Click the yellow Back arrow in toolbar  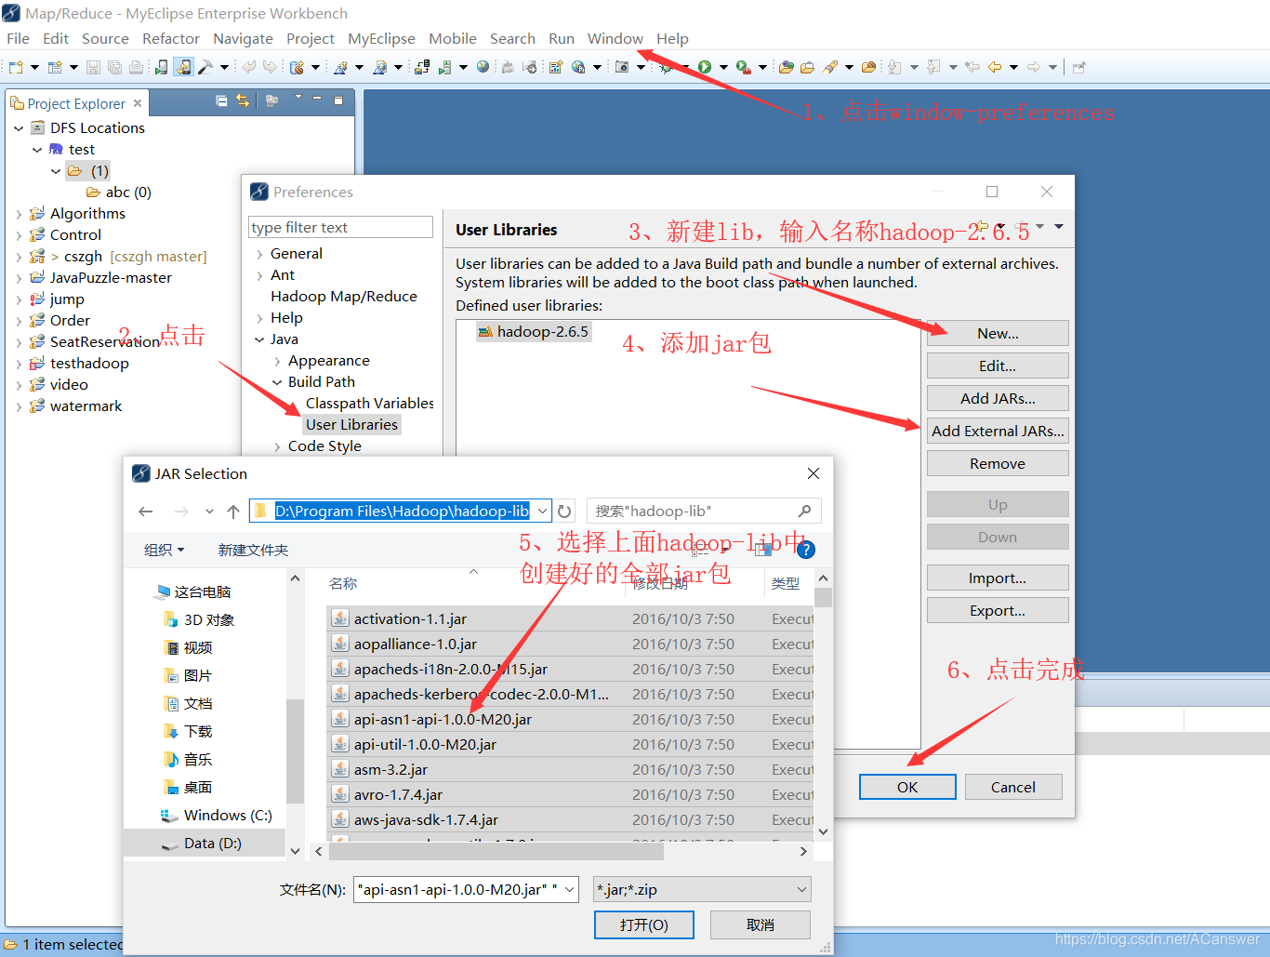(995, 67)
